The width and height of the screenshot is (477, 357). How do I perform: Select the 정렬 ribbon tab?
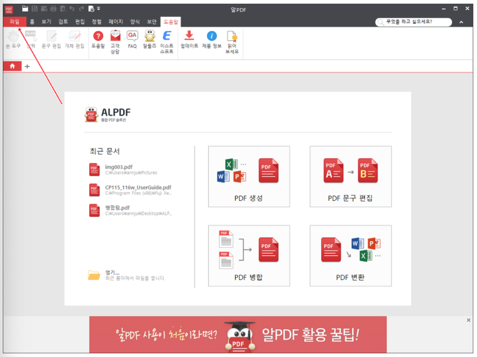pyautogui.click(x=96, y=22)
